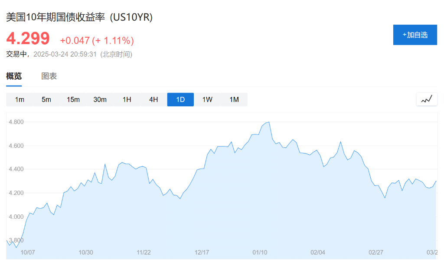Click the line chart type icon
Screen dimensions: 444x265
click(x=427, y=99)
